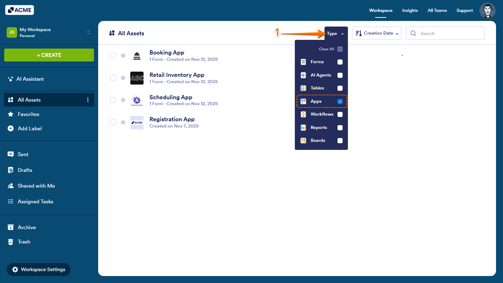Open the Sent folder icon
503x283 pixels.
click(10, 154)
